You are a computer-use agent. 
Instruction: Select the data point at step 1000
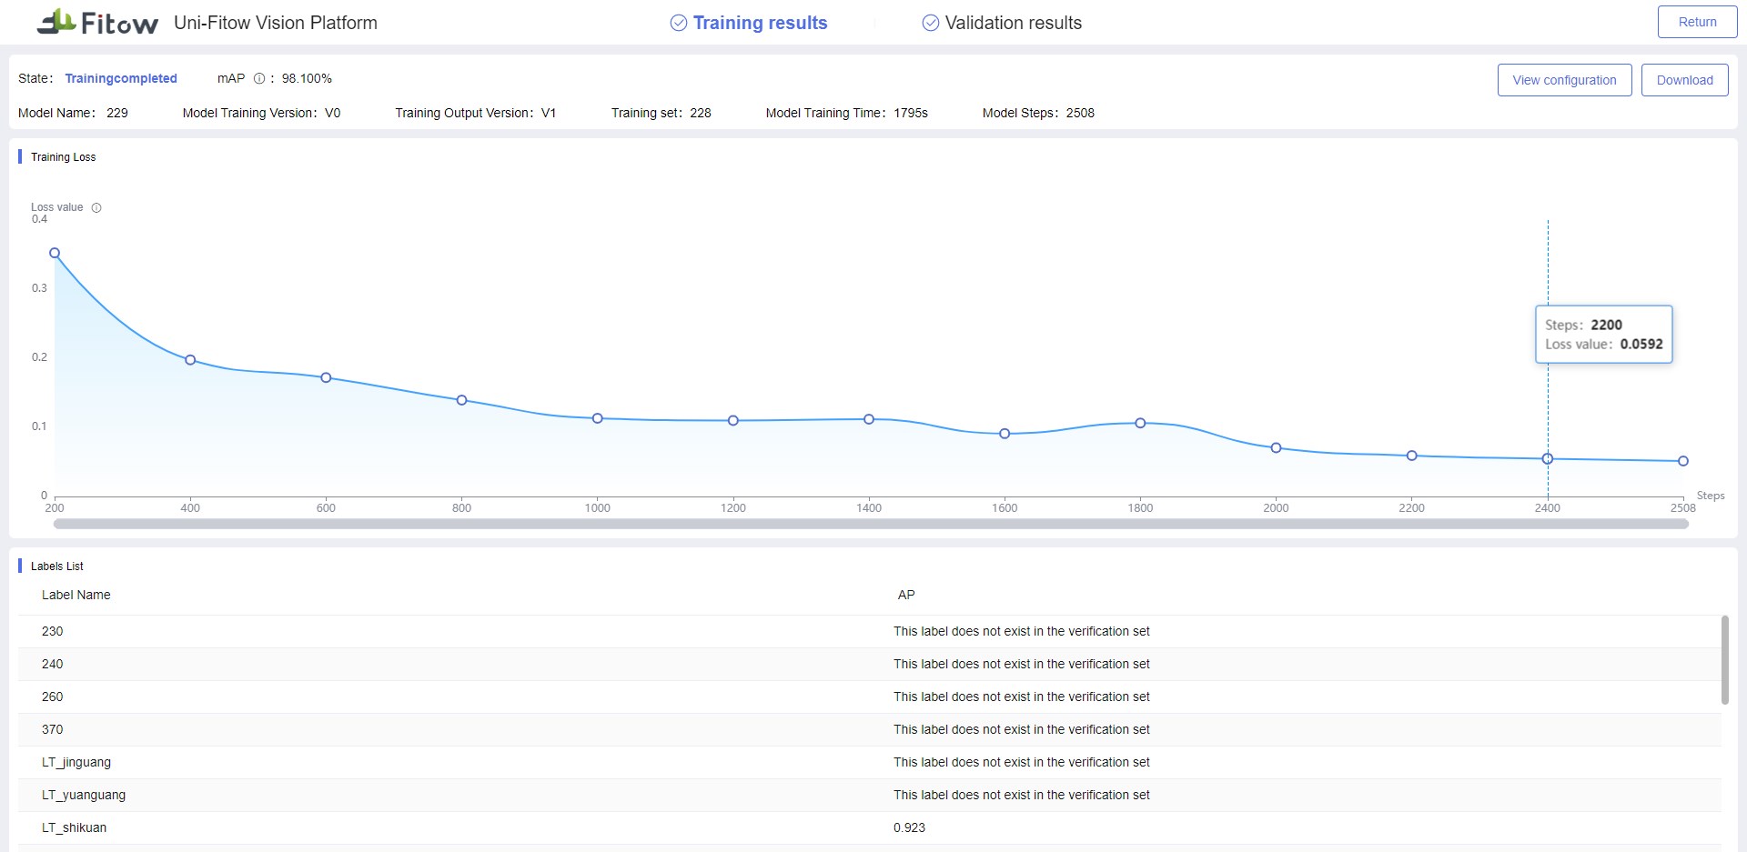[x=598, y=418]
